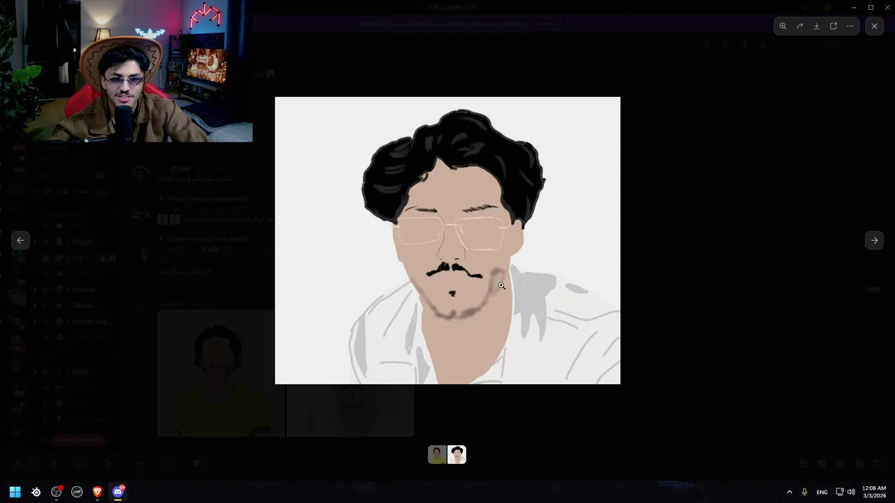Screen dimensions: 895x503
Task: Select the drawn portrait thumbnail in the strip
Action: point(457,455)
